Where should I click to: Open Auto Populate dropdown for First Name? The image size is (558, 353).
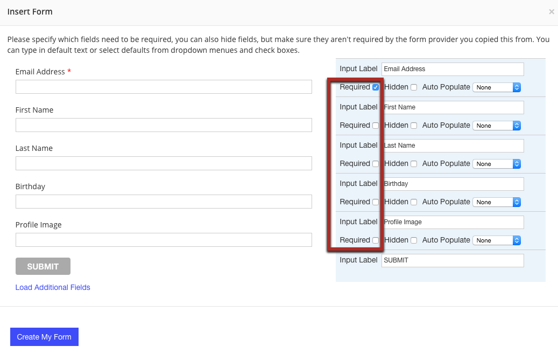[x=496, y=126]
